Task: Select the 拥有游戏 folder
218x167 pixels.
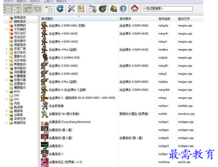Action: click(x=20, y=21)
